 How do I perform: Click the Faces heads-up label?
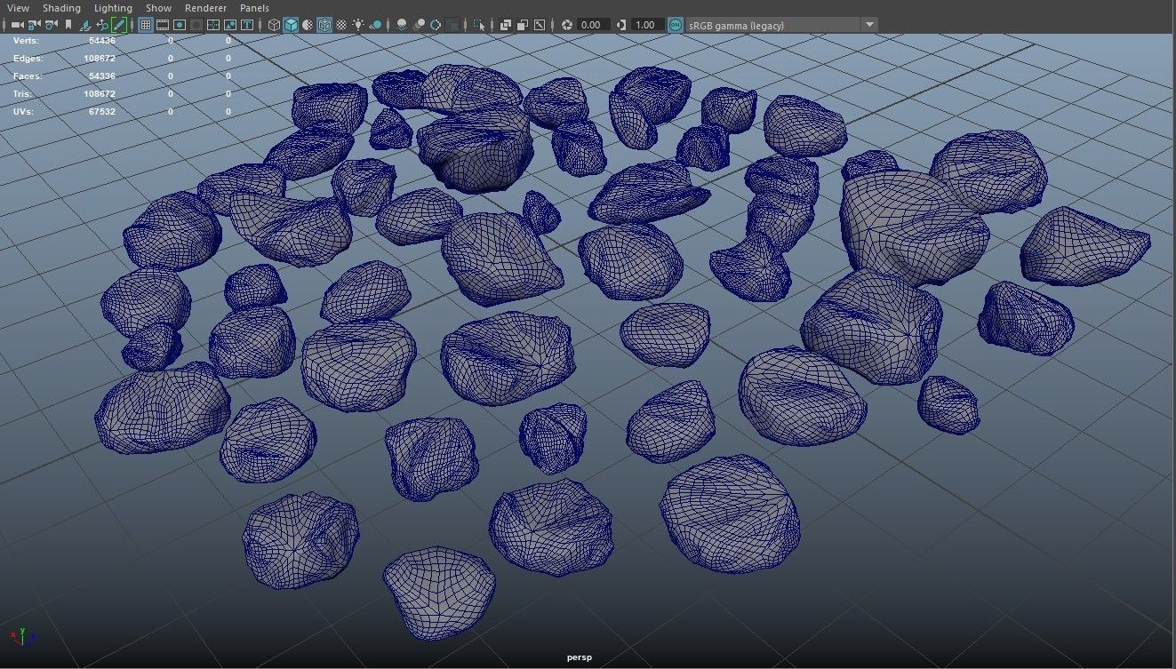(28, 76)
